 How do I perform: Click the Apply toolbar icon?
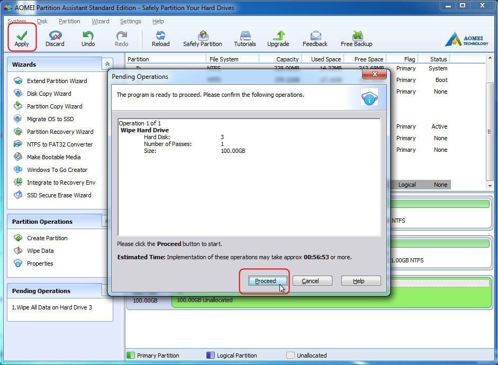[x=22, y=39]
